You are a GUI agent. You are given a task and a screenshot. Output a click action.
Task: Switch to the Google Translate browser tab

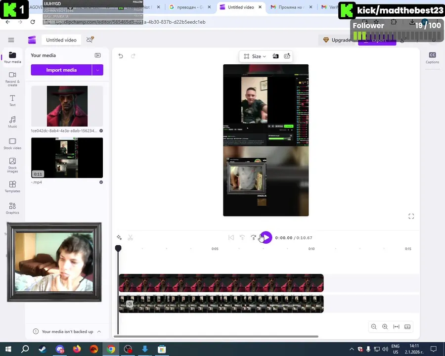pyautogui.click(x=190, y=7)
